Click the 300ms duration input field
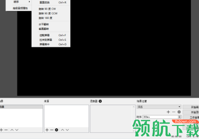 [x=160, y=117]
